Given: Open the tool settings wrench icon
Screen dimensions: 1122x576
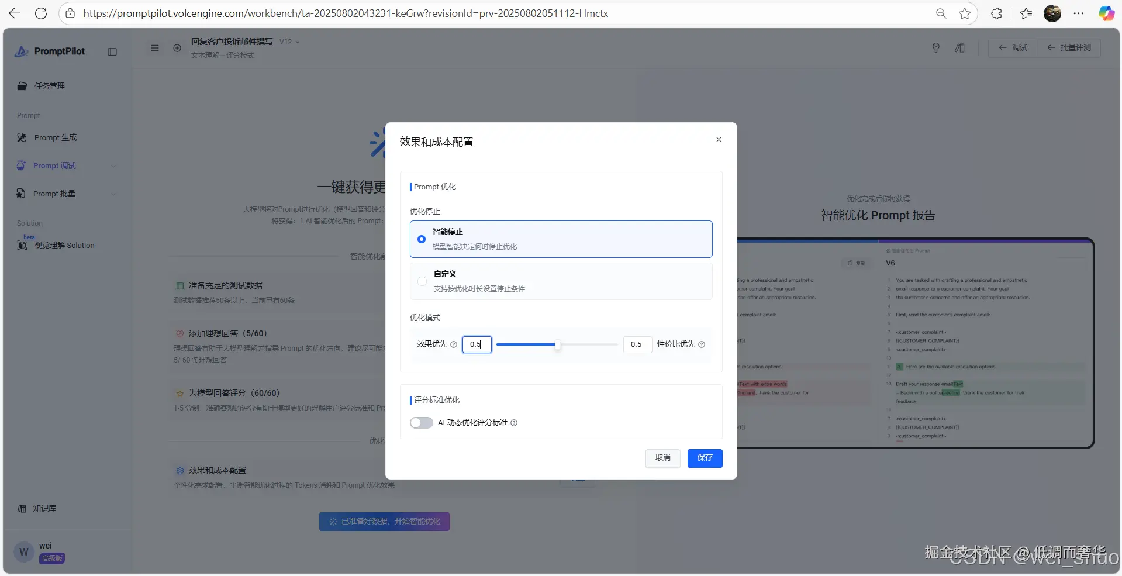Looking at the screenshot, I should click(935, 48).
